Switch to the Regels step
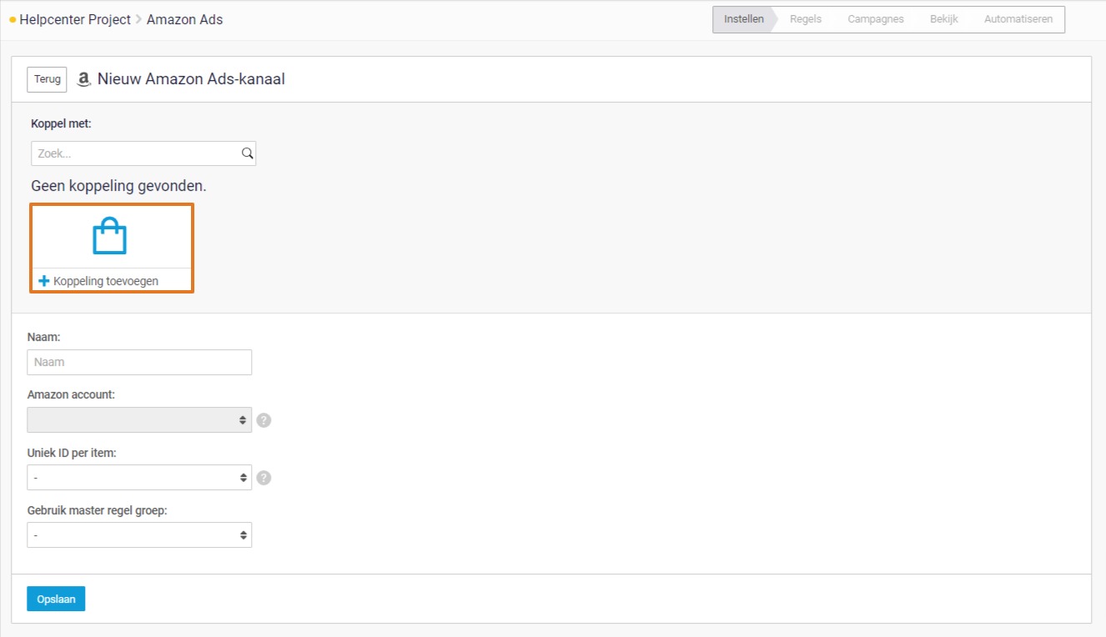Screen dimensions: 1106x637 (806, 19)
